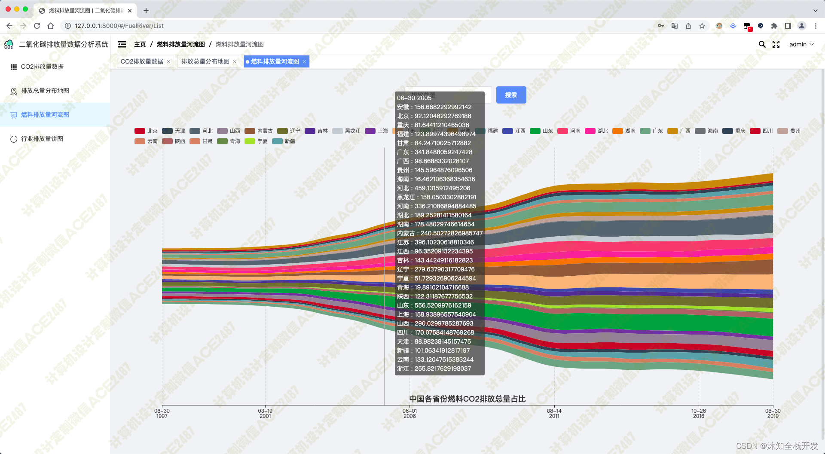Expand the admin user dropdown
Viewport: 825px width, 454px height.
[801, 44]
